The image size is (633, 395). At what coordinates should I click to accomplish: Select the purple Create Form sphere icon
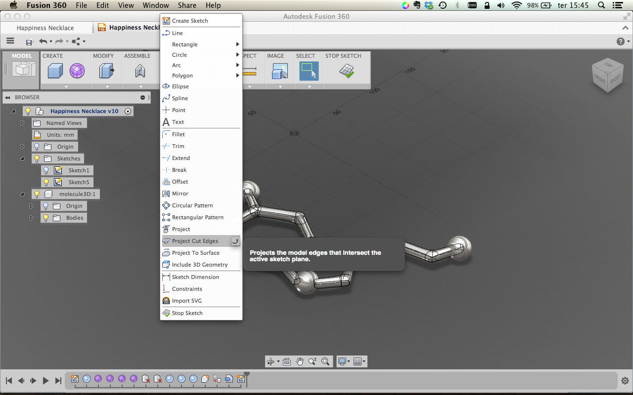(x=77, y=71)
